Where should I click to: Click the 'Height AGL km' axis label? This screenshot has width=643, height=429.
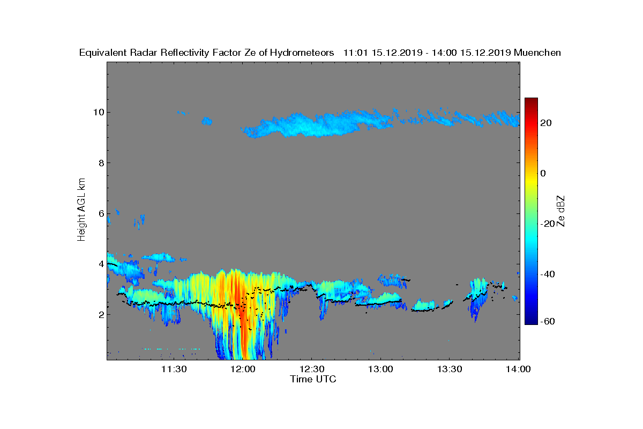coord(81,210)
